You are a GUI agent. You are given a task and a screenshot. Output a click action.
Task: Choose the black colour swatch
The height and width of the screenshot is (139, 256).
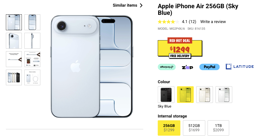tap(166, 94)
